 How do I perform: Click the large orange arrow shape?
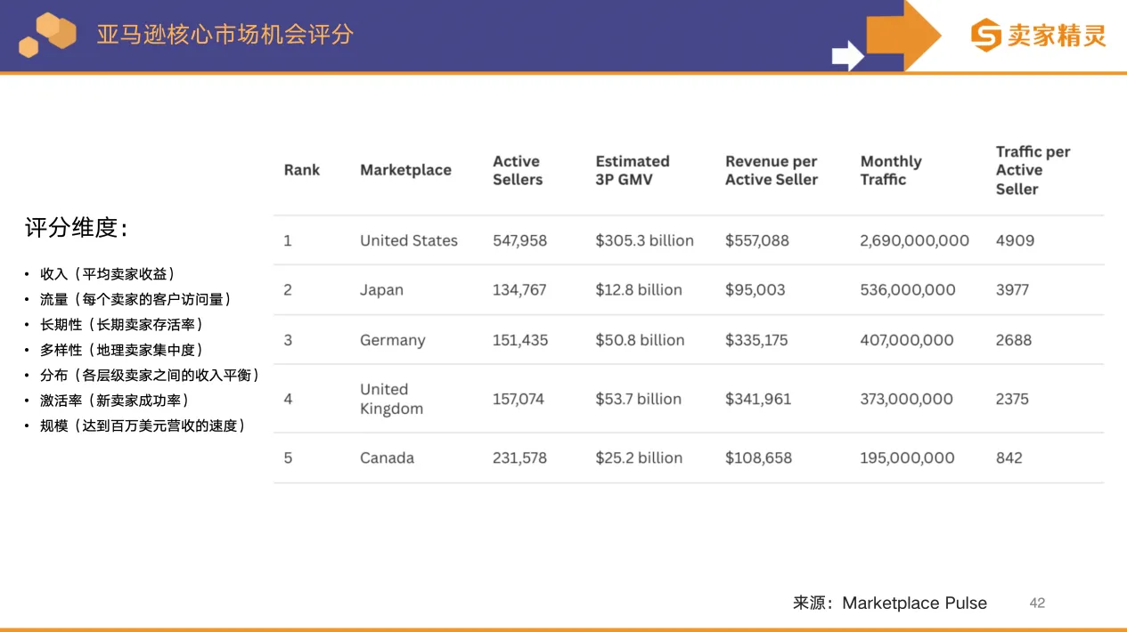(900, 37)
